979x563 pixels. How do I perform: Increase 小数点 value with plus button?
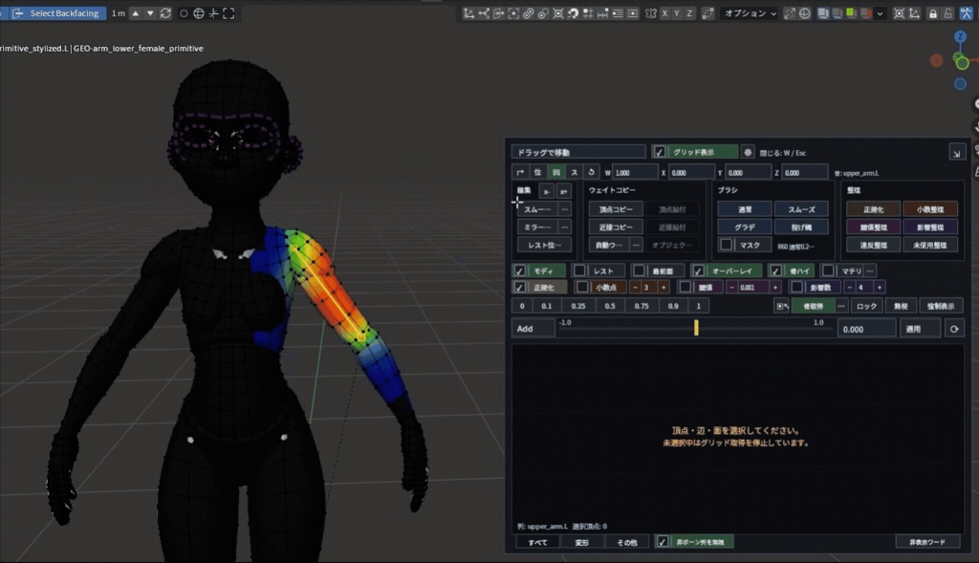tap(664, 287)
